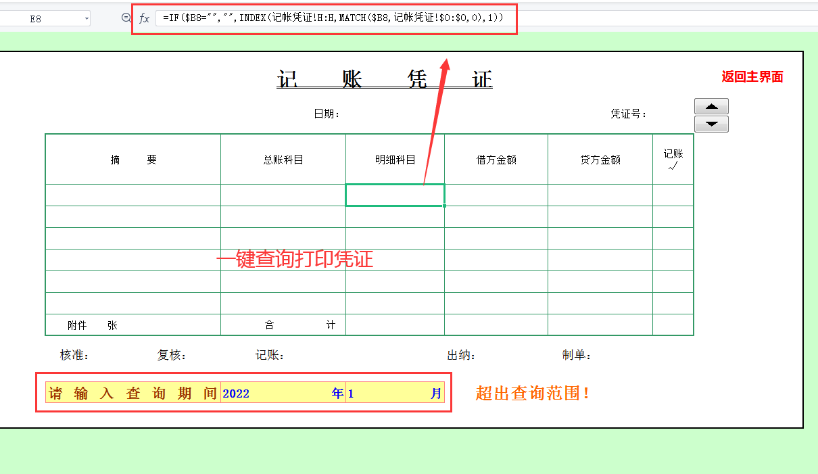Click the up triangle to view previous voucher

711,106
